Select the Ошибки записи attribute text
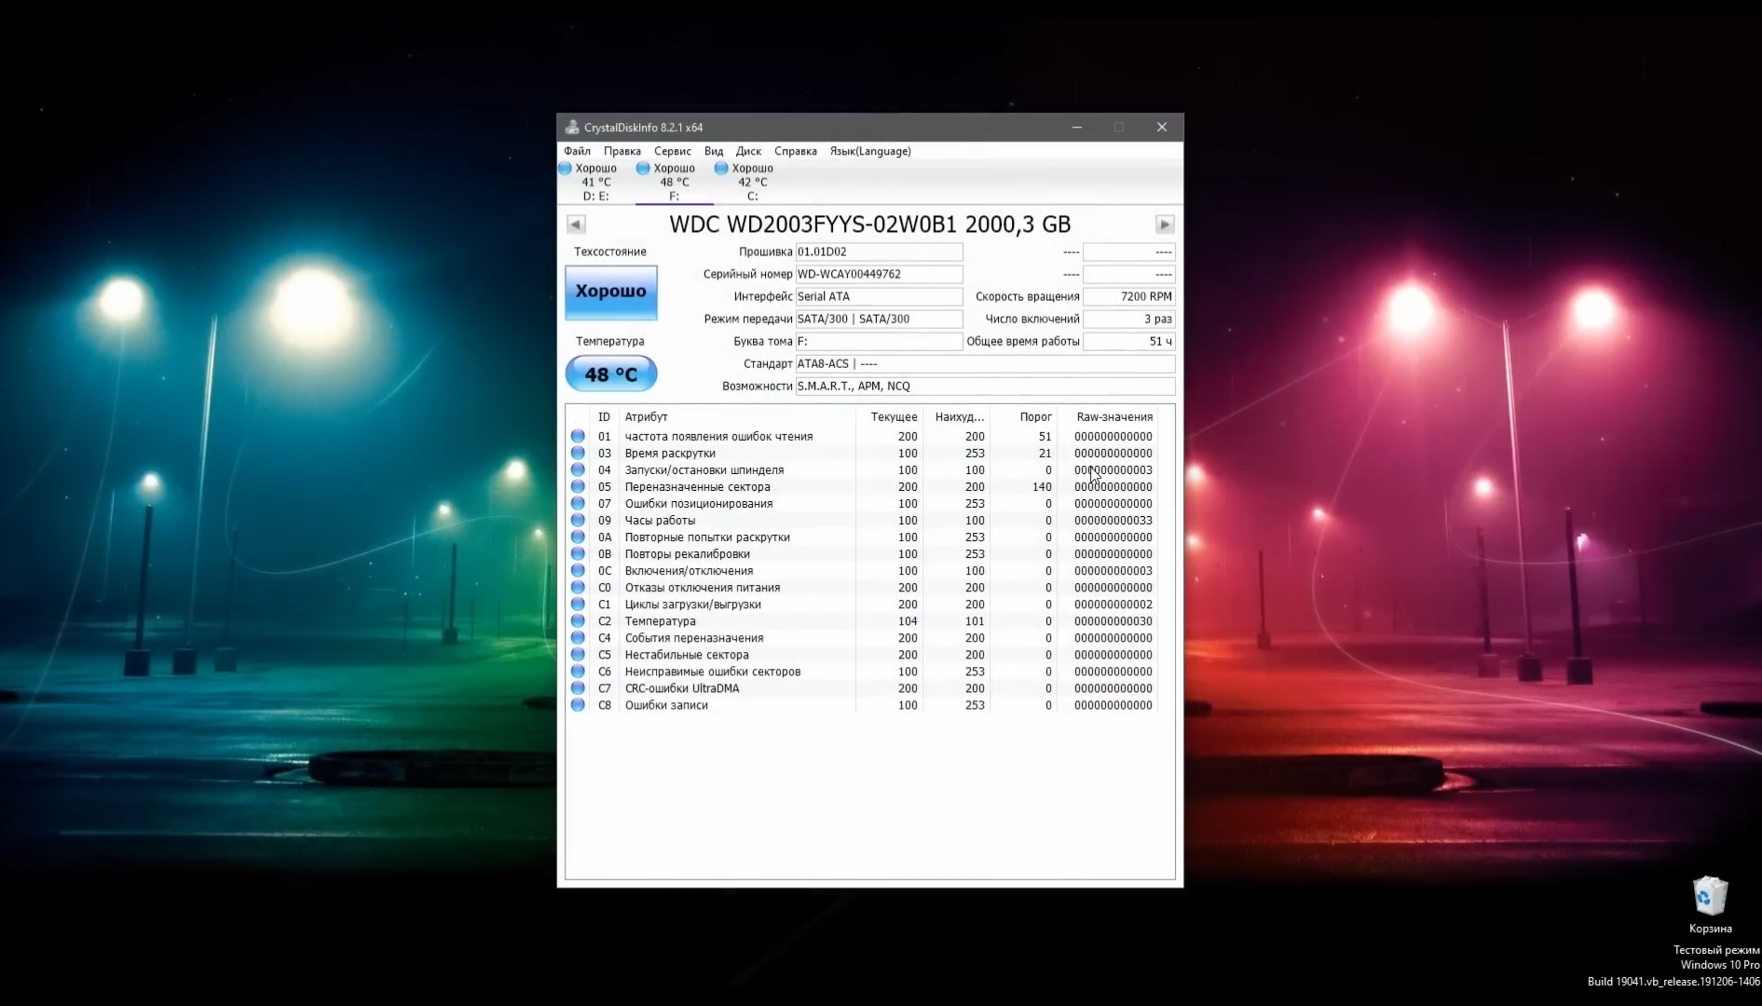Screen dimensions: 1762x1006 (666, 705)
